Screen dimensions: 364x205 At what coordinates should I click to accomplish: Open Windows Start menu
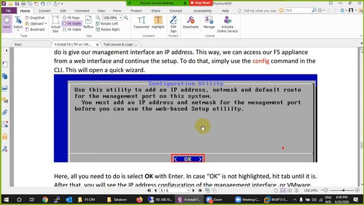pyautogui.click(x=6, y=199)
